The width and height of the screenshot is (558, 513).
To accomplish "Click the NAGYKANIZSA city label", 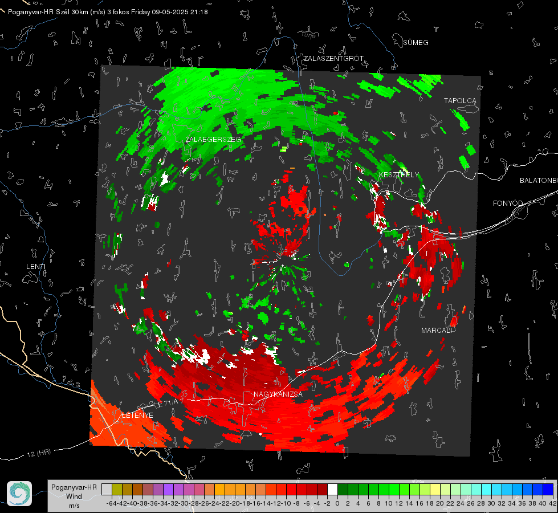I will tap(278, 394).
